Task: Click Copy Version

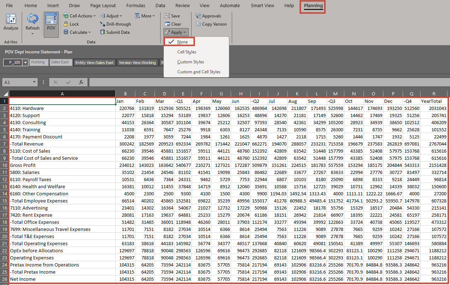Action: (211, 24)
